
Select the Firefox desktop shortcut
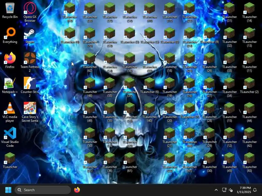tap(10, 60)
